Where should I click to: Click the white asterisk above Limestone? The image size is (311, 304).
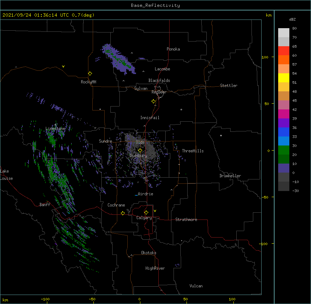[x=56, y=125]
